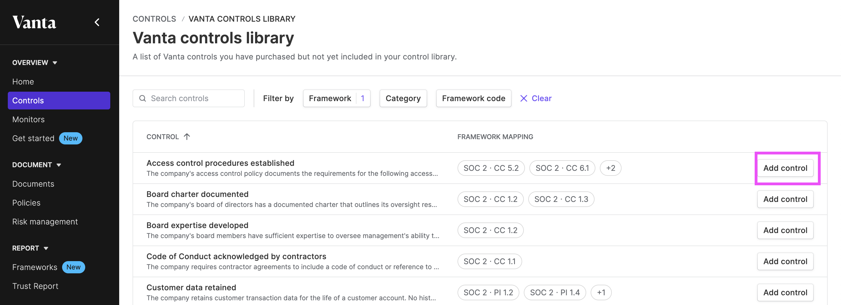This screenshot has width=841, height=305.
Task: Click the SOC 2 · CC 6.1 tag
Action: pyautogui.click(x=562, y=168)
